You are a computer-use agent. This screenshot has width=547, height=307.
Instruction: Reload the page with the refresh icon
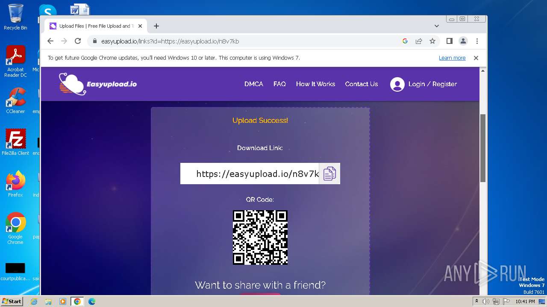[78, 41]
